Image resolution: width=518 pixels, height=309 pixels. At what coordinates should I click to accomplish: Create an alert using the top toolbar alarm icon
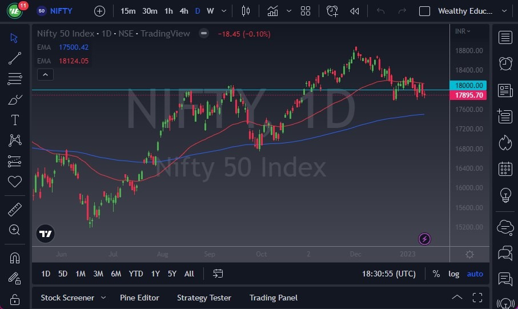click(332, 11)
